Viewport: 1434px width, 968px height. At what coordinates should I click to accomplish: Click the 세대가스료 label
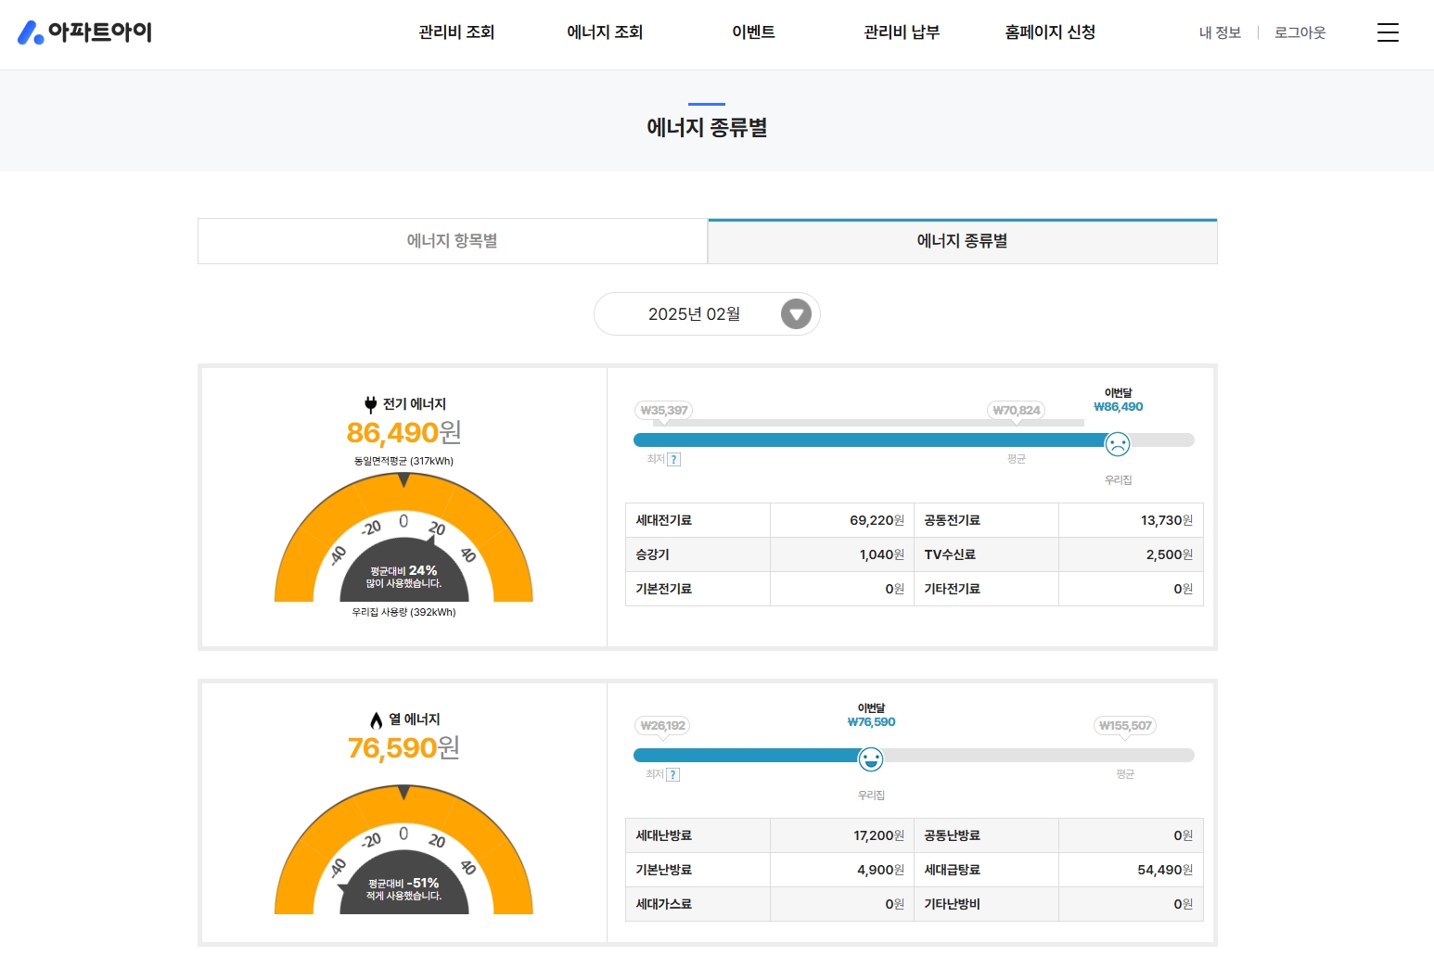point(663,904)
